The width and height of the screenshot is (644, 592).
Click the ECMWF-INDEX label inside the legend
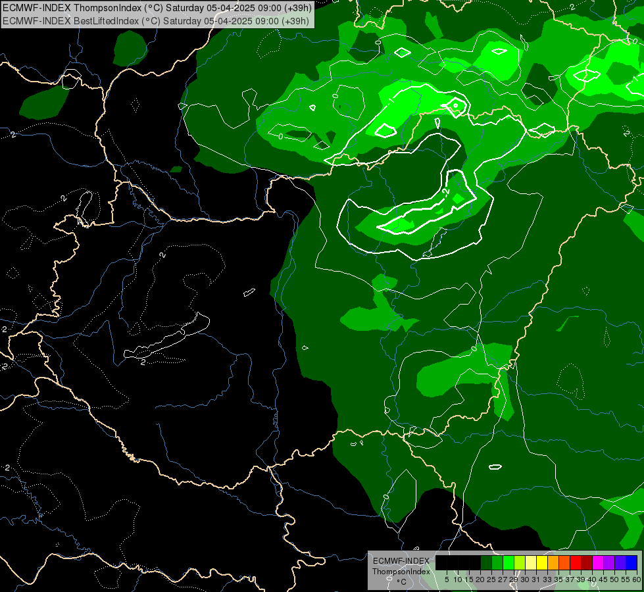[x=401, y=561]
